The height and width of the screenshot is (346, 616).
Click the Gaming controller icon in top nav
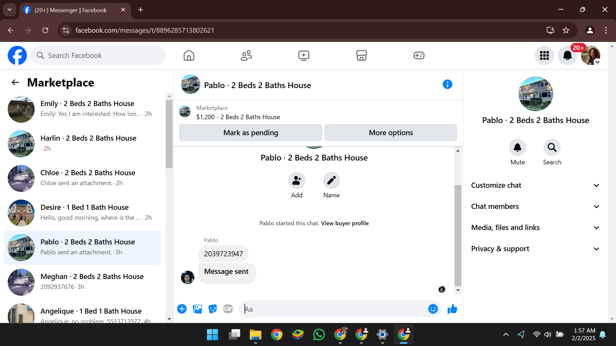tap(419, 55)
